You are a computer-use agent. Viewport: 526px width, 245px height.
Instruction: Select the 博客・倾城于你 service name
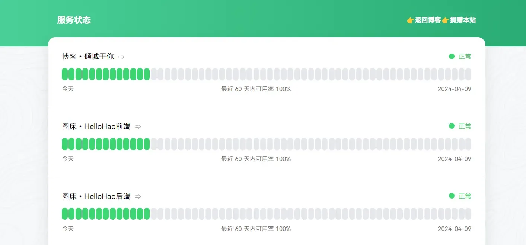click(x=88, y=57)
